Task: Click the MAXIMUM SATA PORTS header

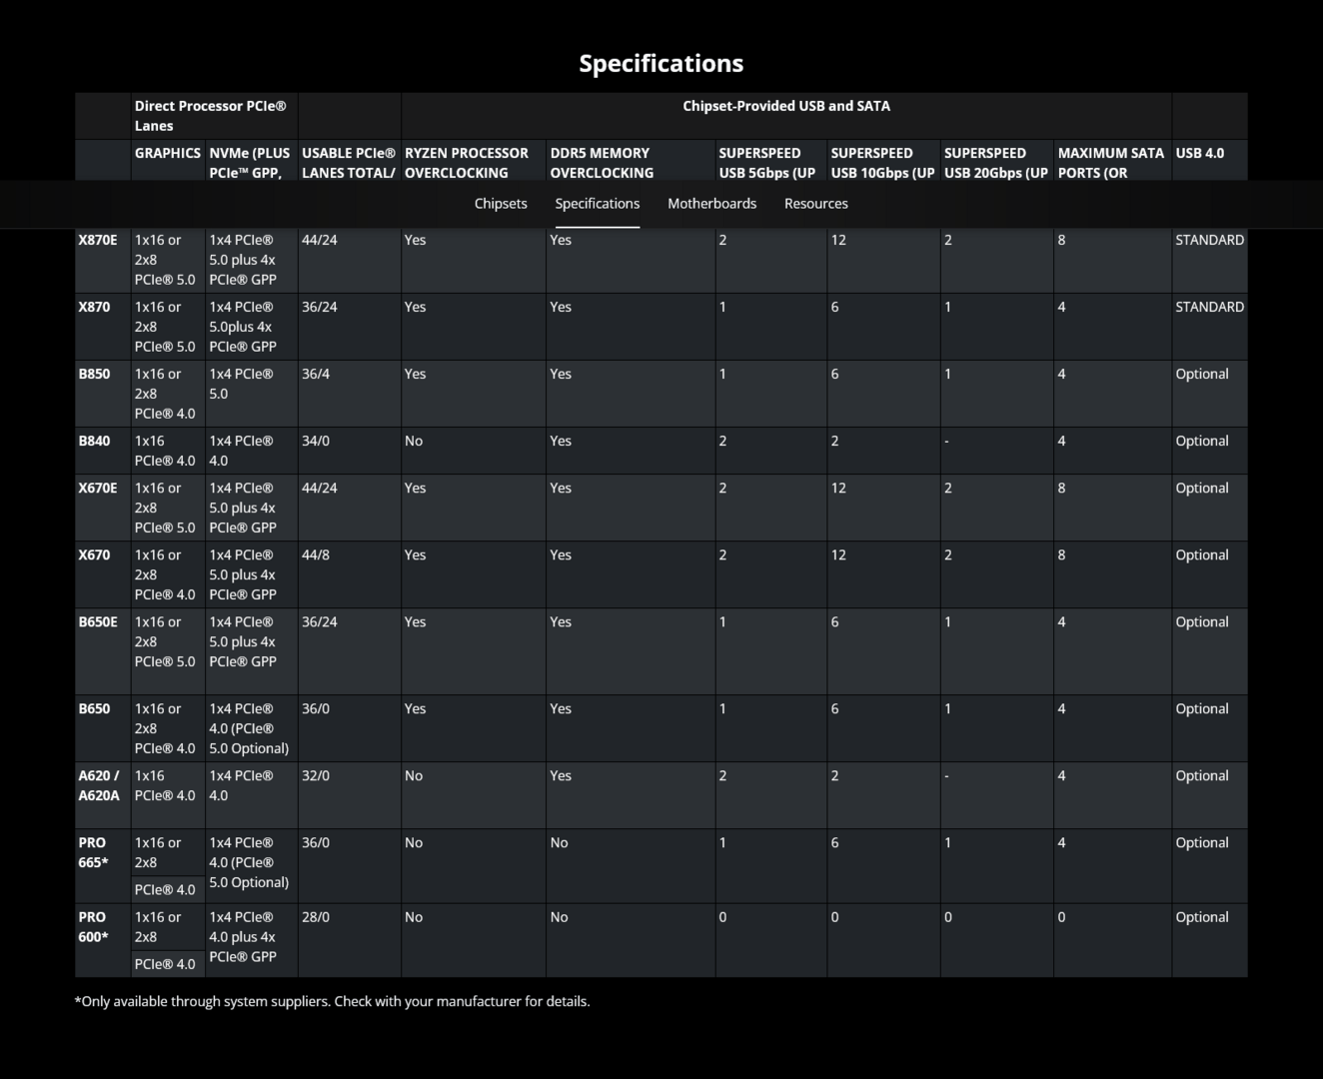Action: (x=1110, y=163)
